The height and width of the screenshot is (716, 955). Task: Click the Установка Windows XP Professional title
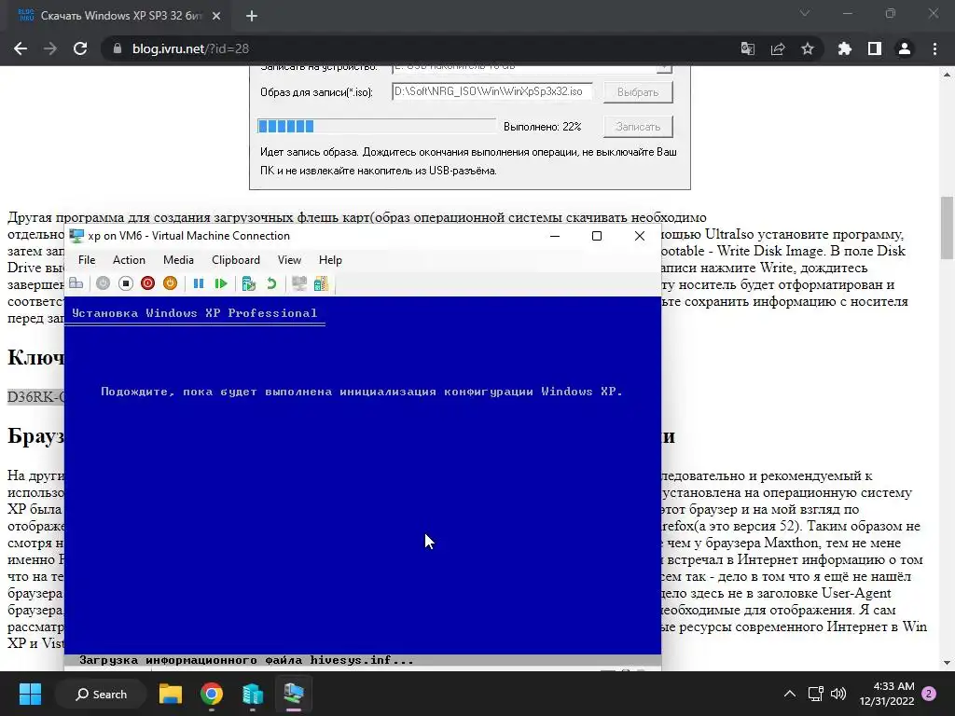(x=195, y=313)
